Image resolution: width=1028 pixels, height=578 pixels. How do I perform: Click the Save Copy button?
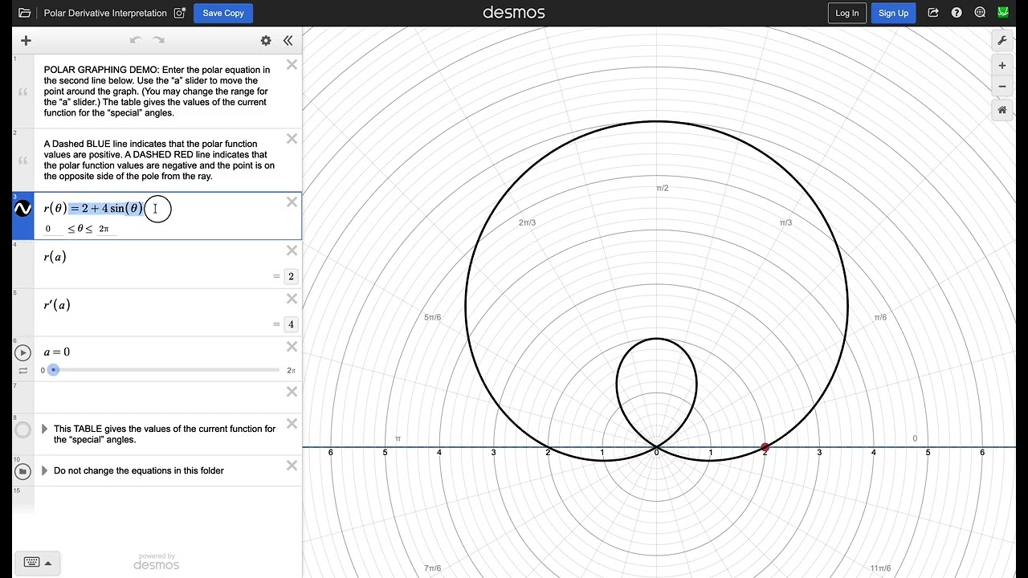coord(223,13)
